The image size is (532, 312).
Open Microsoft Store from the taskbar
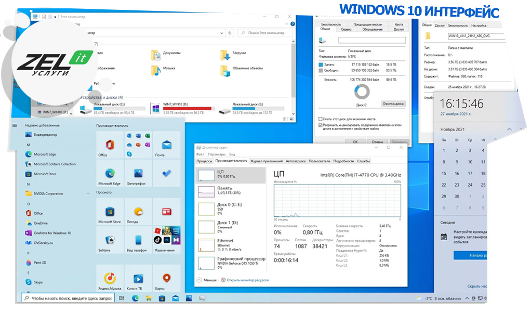tap(162, 298)
